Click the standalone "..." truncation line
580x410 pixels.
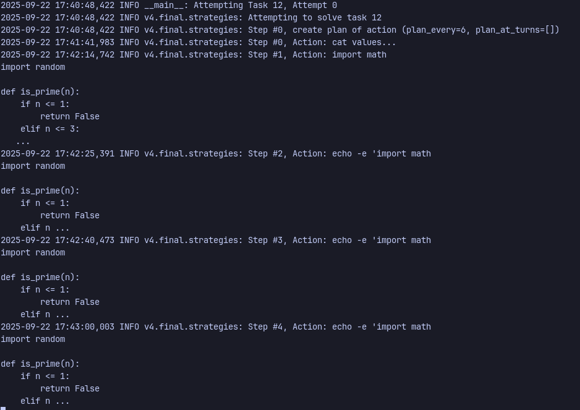tap(23, 141)
